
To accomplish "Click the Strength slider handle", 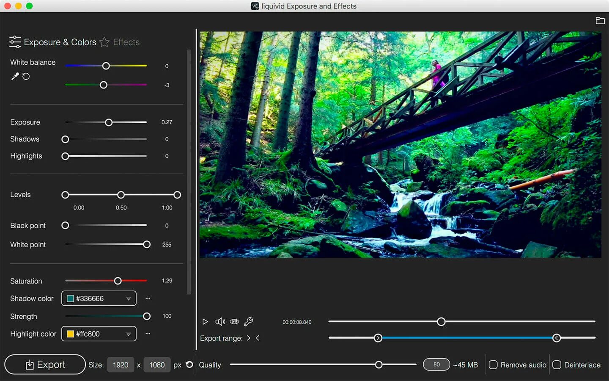I will point(147,316).
